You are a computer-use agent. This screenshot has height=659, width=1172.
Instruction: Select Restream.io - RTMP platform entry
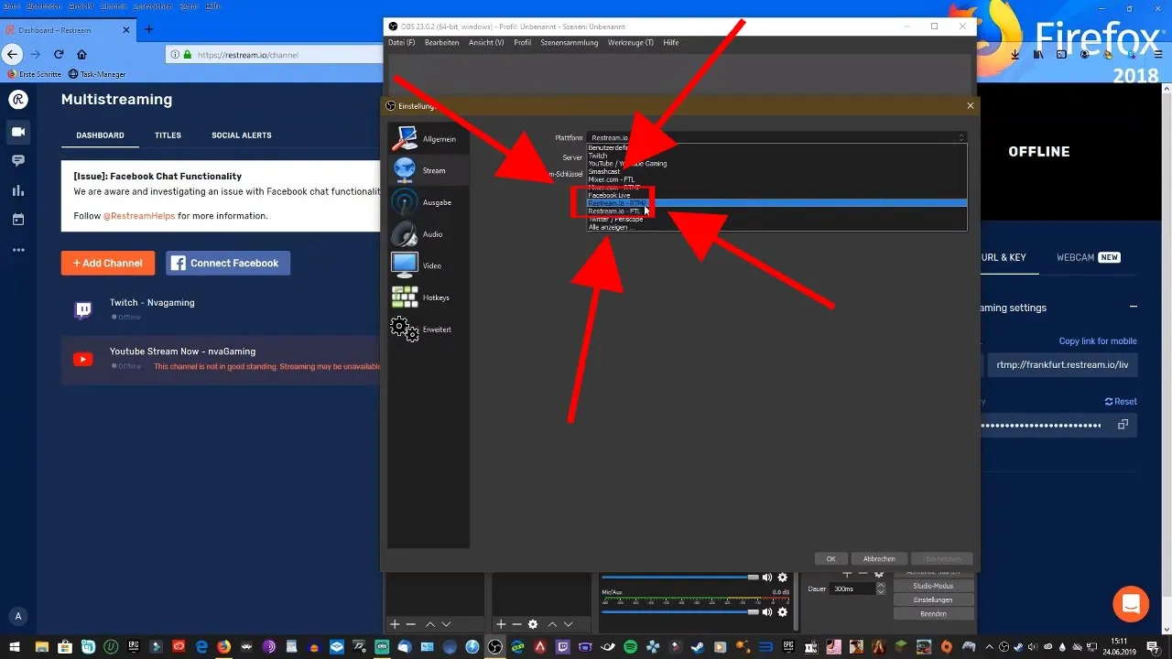click(x=776, y=203)
